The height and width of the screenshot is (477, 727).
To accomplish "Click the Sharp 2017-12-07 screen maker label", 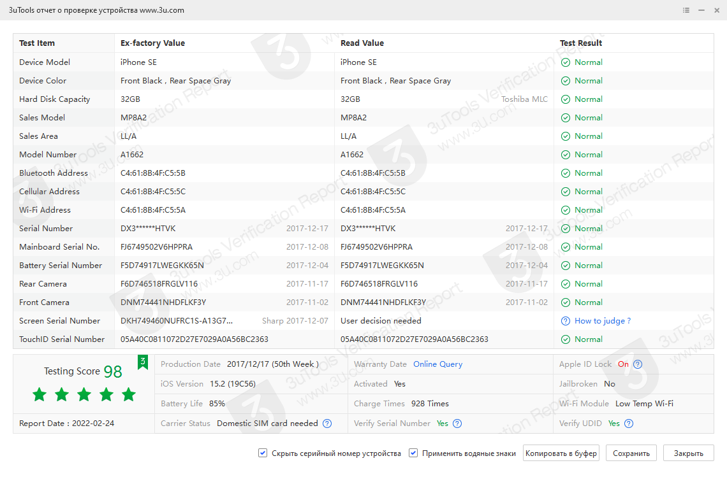I will point(295,321).
